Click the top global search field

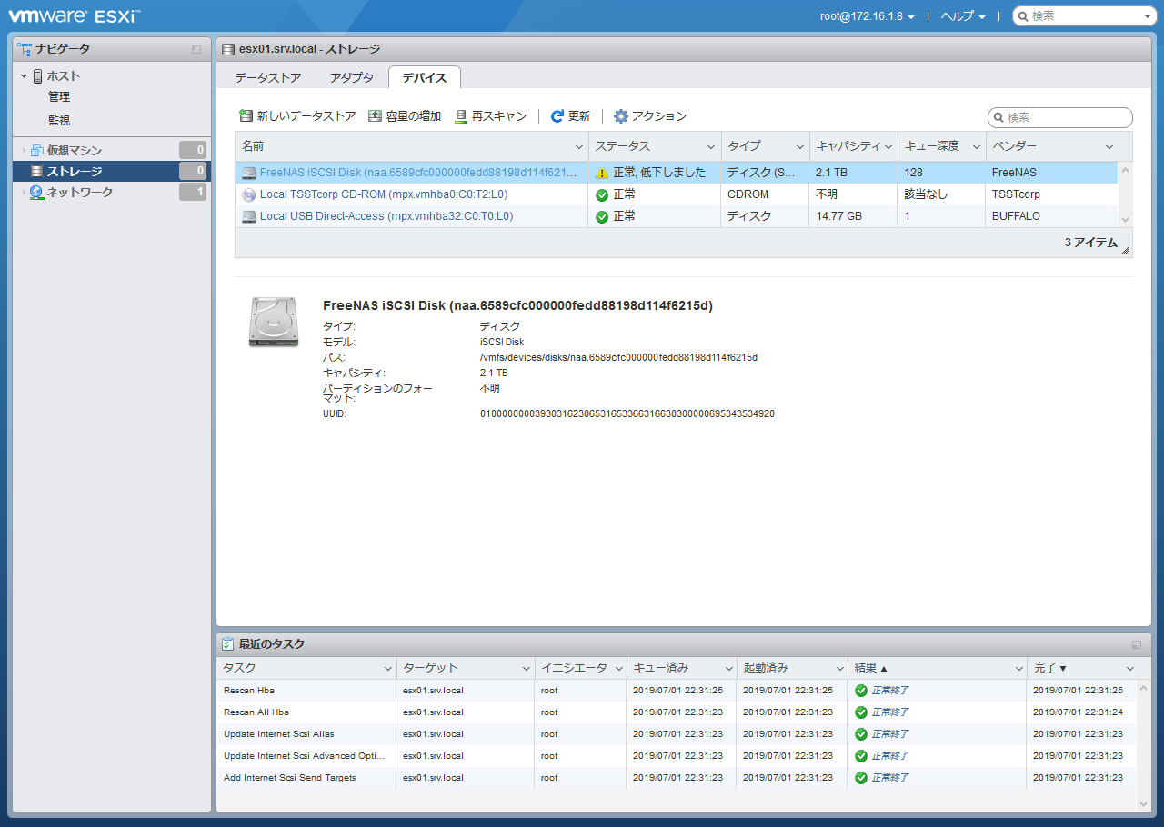(x=1084, y=16)
